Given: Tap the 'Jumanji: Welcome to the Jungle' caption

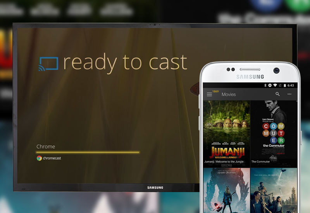Looking at the screenshot, I should tap(224, 161).
